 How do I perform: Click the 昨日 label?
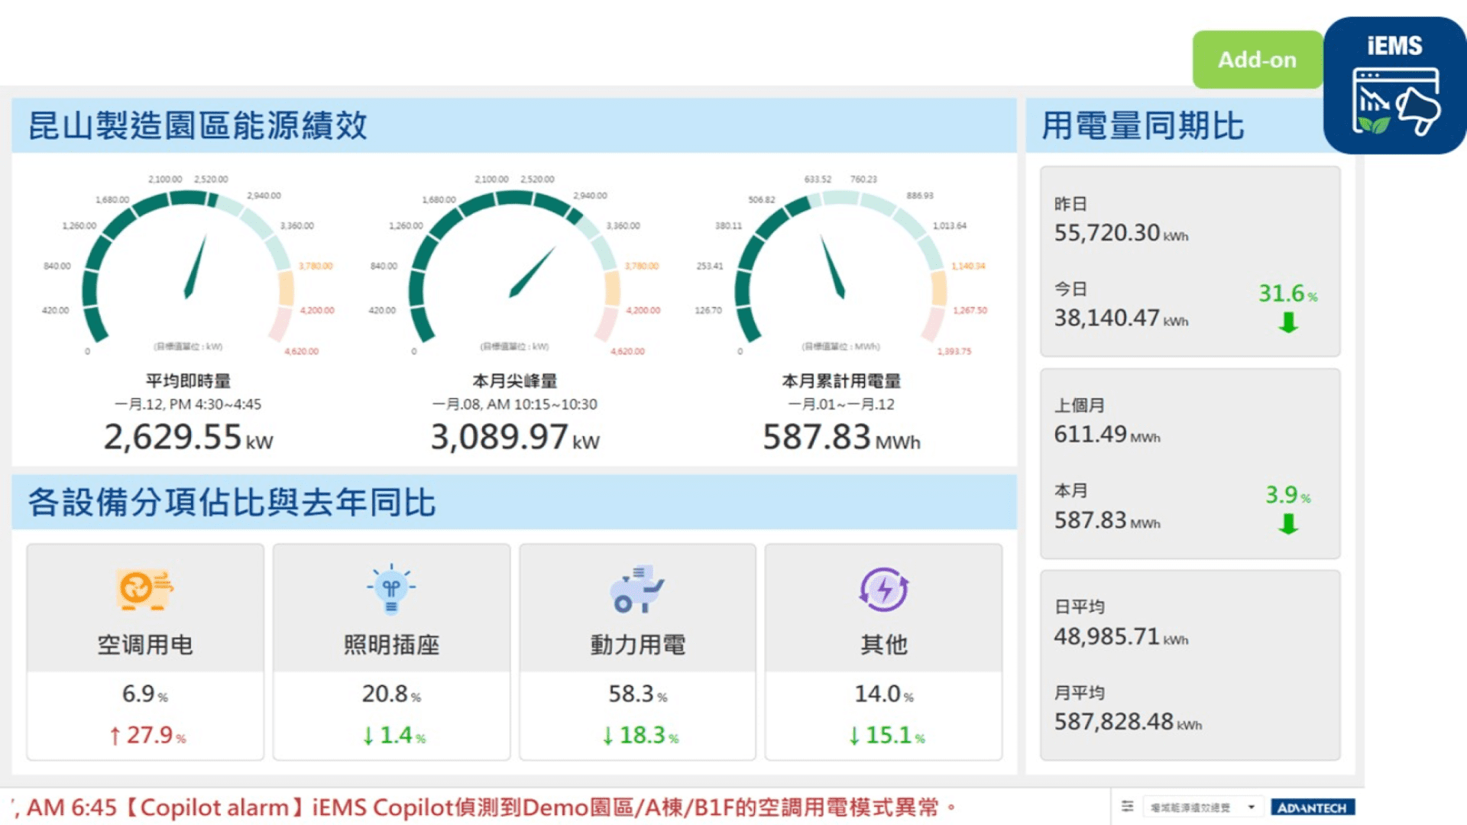point(1070,204)
